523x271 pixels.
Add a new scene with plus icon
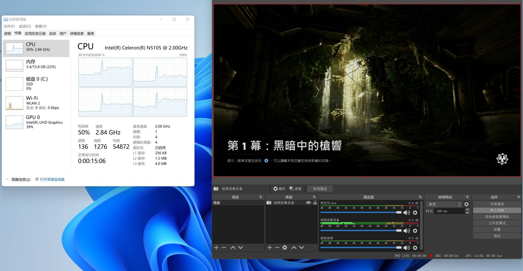click(216, 248)
